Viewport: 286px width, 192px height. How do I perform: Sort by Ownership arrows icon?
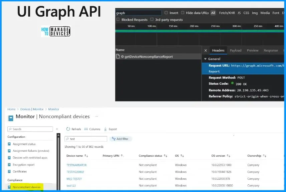[265, 156]
